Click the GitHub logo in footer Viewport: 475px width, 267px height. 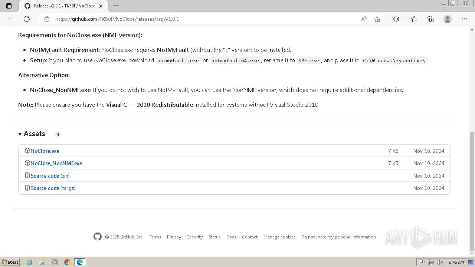pyautogui.click(x=98, y=237)
